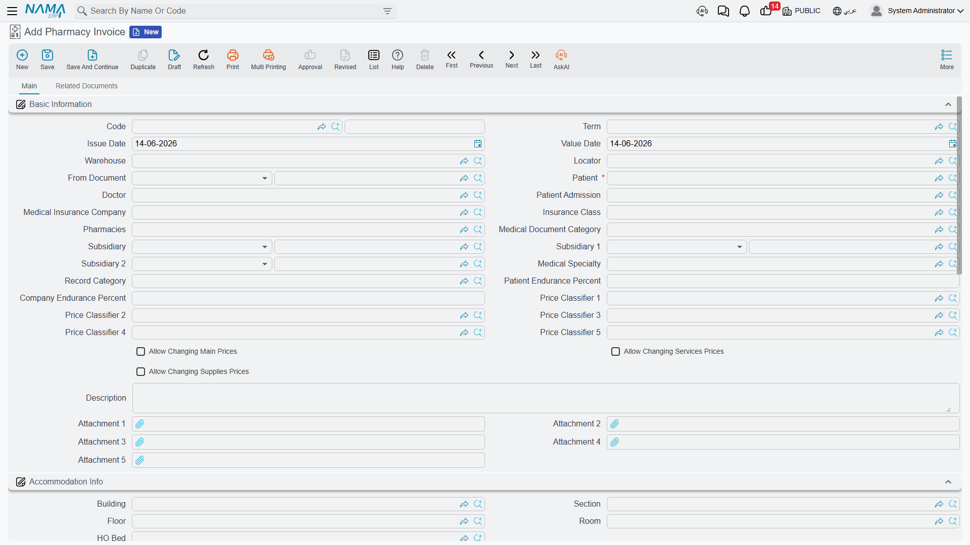Click the New record toolbar icon

tap(22, 60)
